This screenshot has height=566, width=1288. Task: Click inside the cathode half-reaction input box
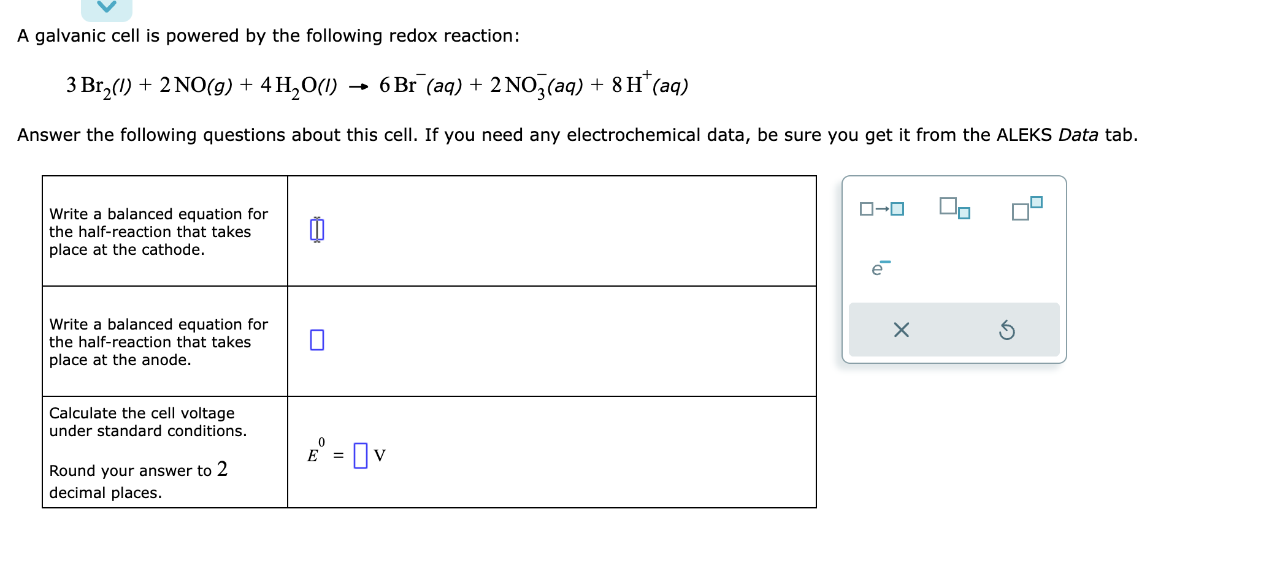click(x=316, y=230)
